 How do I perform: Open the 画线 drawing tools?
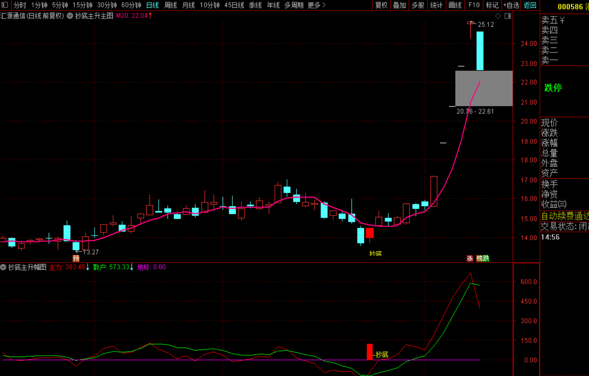[455, 5]
